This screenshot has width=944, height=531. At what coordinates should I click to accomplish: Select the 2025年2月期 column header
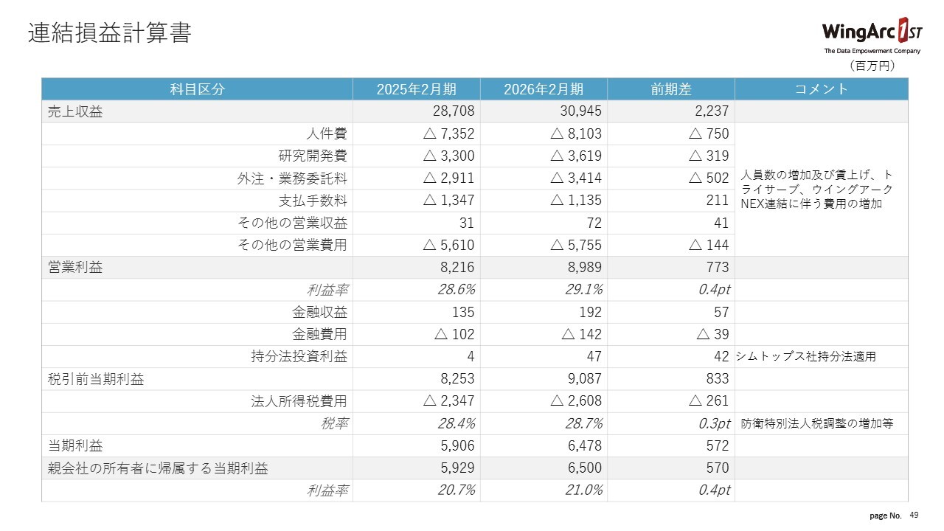pyautogui.click(x=416, y=89)
